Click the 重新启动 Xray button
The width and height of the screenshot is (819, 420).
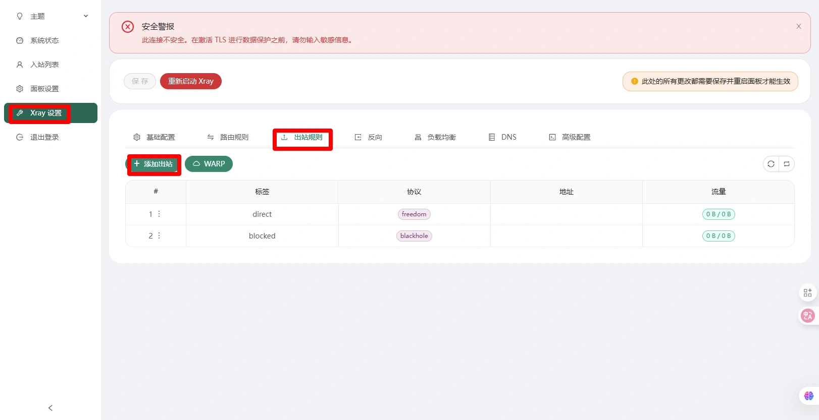191,81
